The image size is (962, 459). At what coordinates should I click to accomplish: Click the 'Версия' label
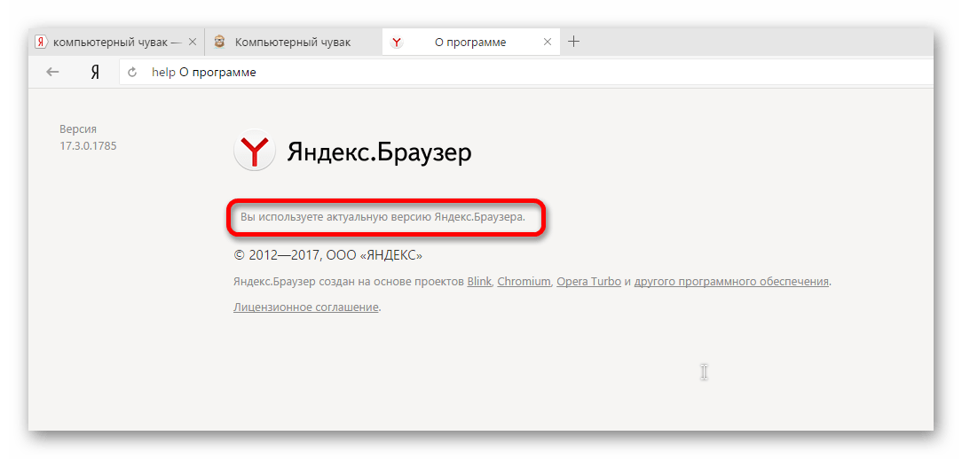coord(78,129)
